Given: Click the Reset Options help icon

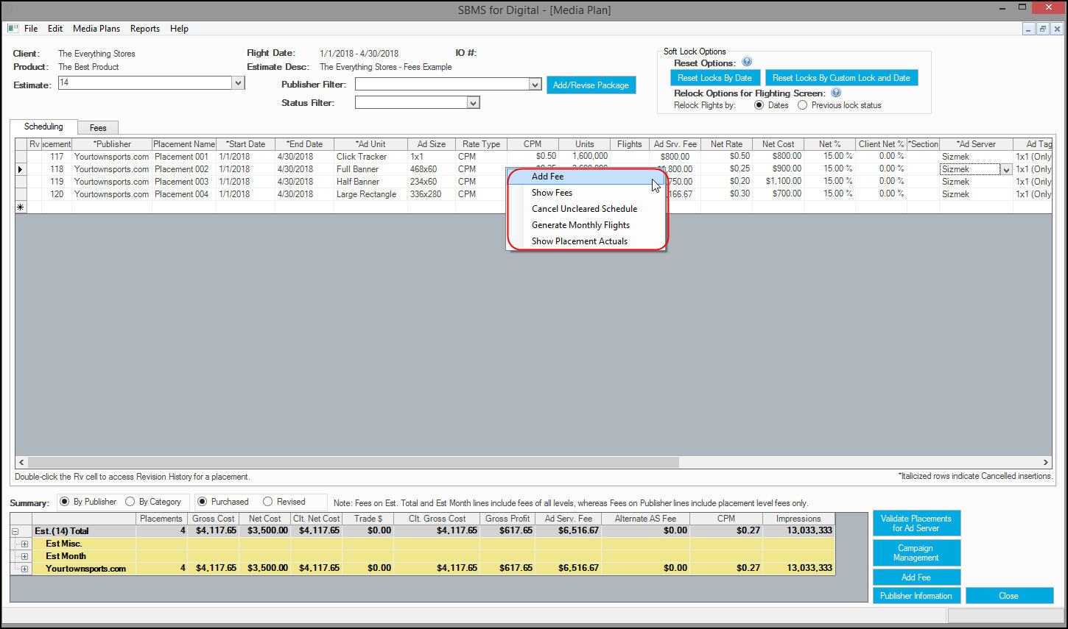Looking at the screenshot, I should [x=747, y=63].
